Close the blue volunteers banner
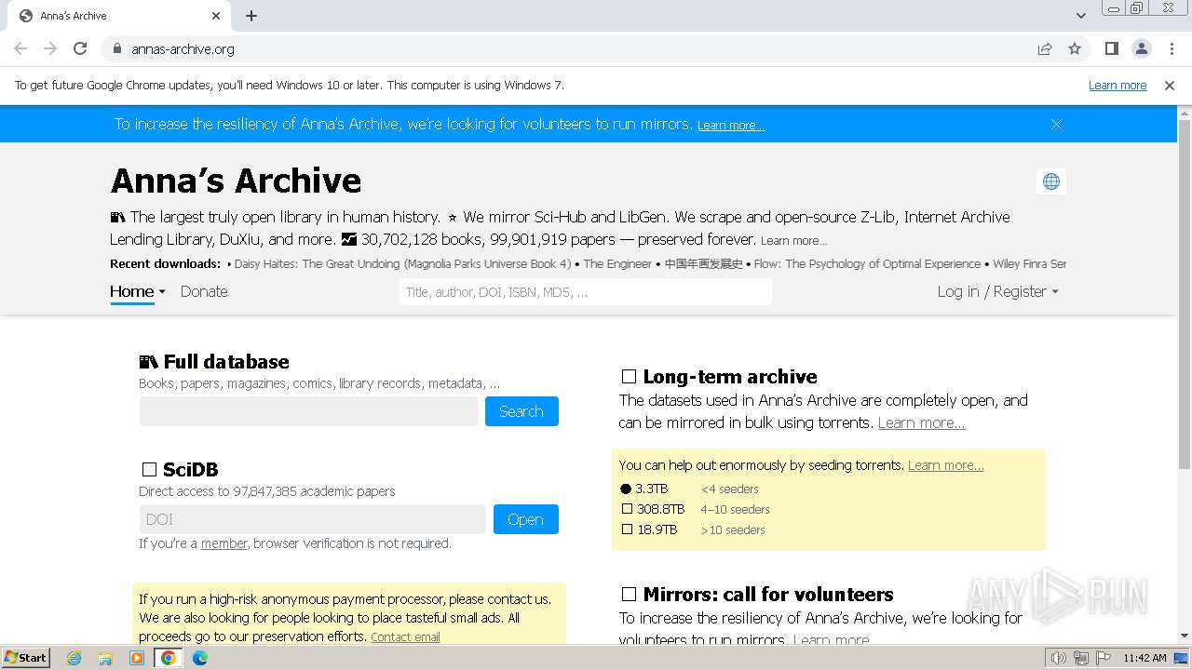The image size is (1192, 670). point(1056,124)
